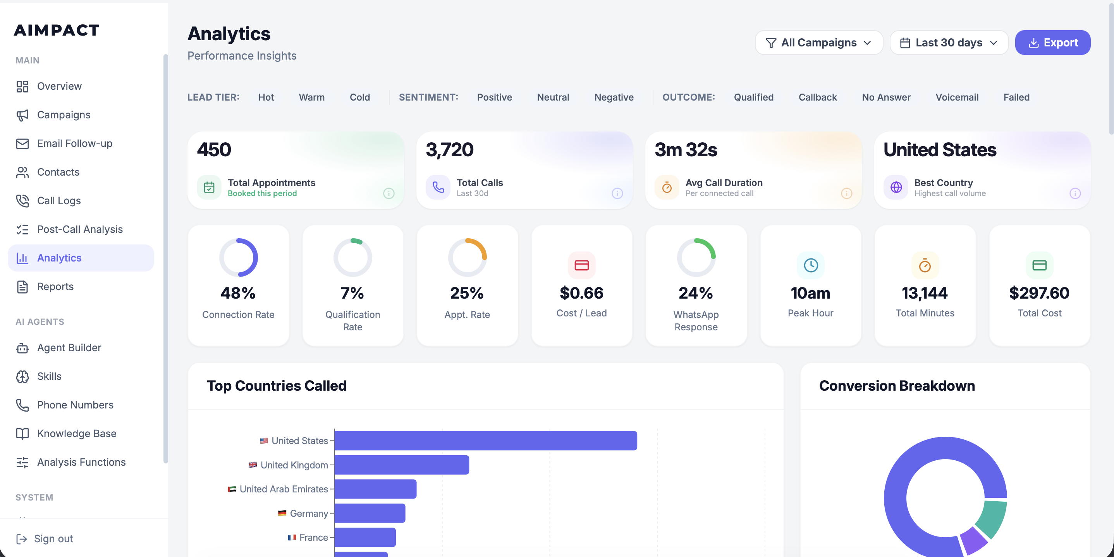Click the globe icon for Best Country
This screenshot has height=557, width=1114.
tap(896, 187)
